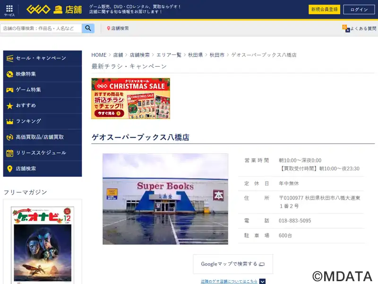Click the ゲオスーパーブックス八橋店 heading
This screenshot has height=284, width=378.
coord(140,137)
